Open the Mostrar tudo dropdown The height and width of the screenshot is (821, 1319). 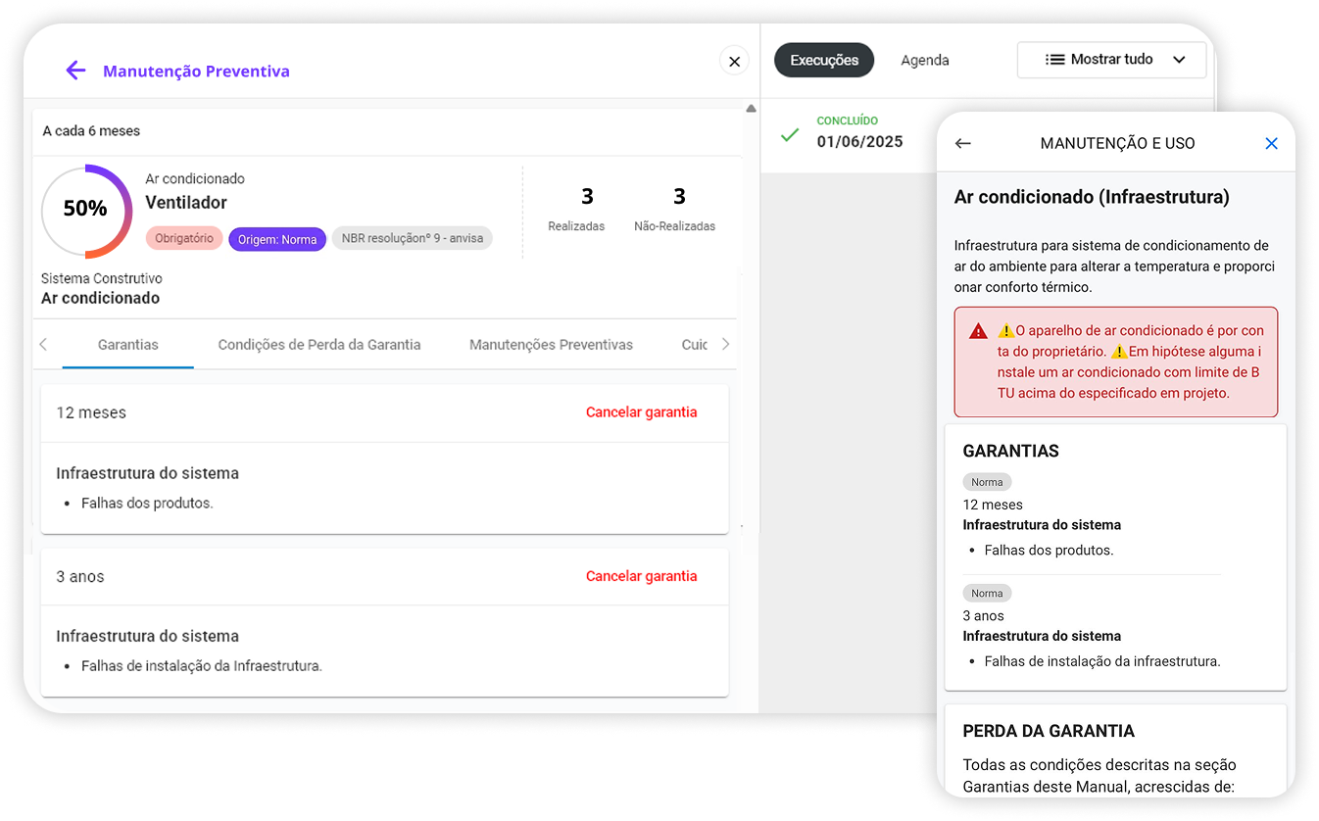(x=1111, y=60)
